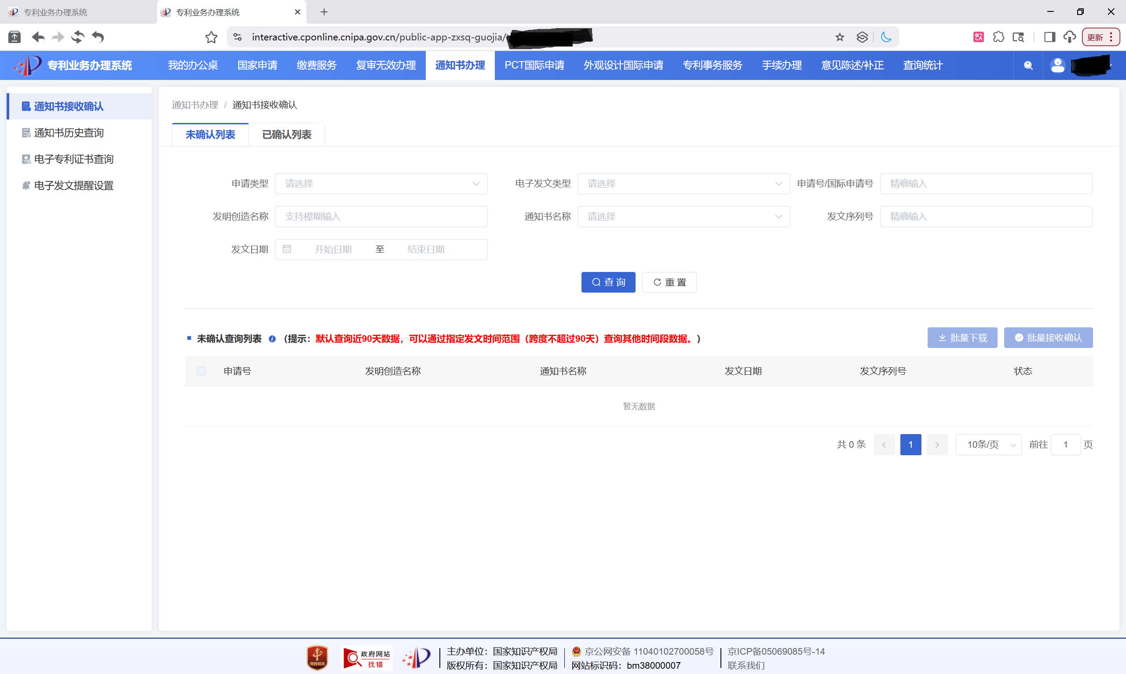Select PCT国际申请 in the menu bar
The width and height of the screenshot is (1126, 674).
[x=534, y=65]
